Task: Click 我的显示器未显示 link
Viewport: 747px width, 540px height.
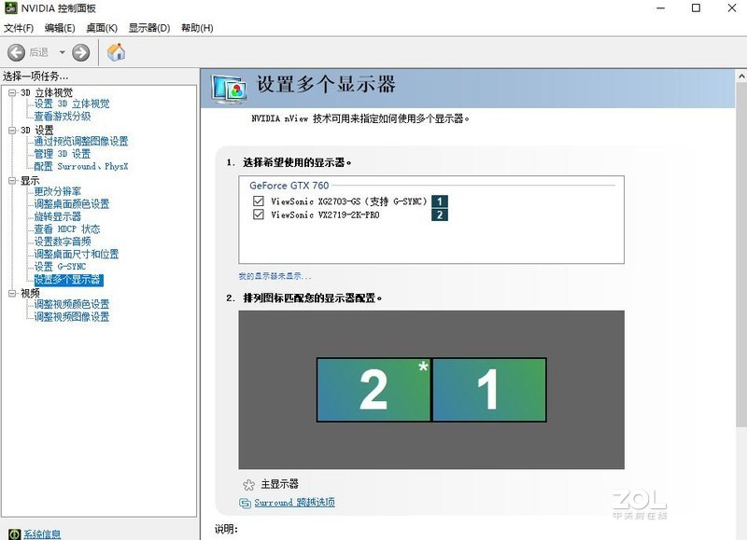Action: 275,276
